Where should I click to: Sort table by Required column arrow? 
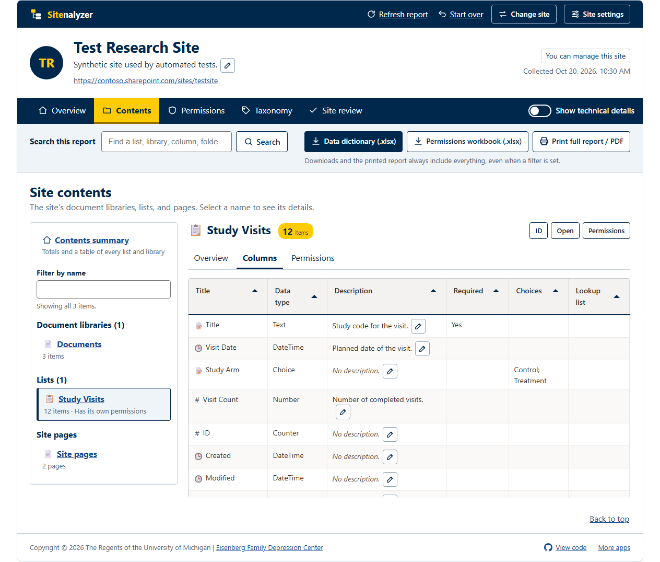point(496,291)
